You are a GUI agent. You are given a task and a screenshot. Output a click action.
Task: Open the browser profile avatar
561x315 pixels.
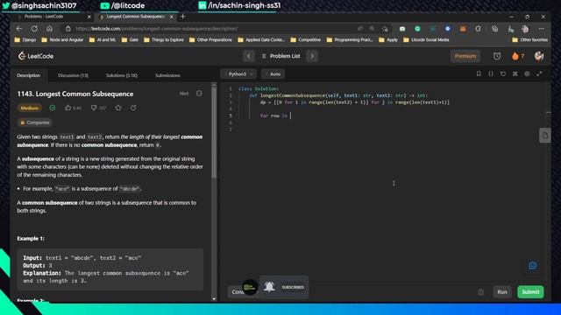(525, 29)
